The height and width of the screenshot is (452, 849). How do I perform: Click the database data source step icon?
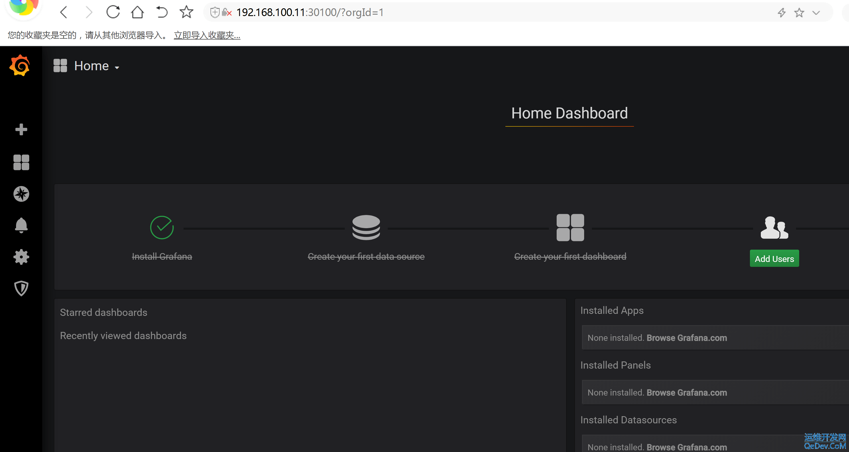click(366, 227)
